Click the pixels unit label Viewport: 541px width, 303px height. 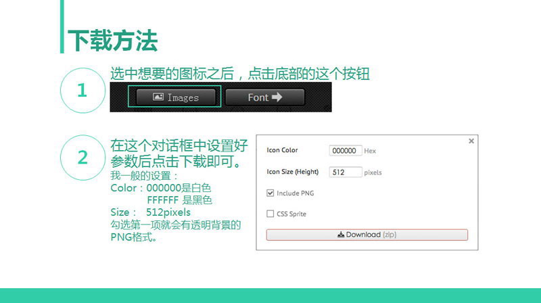(x=373, y=172)
